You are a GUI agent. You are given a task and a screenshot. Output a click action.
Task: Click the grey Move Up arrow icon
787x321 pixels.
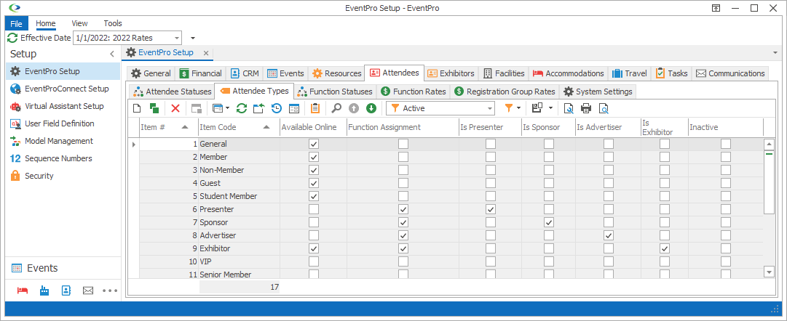354,107
